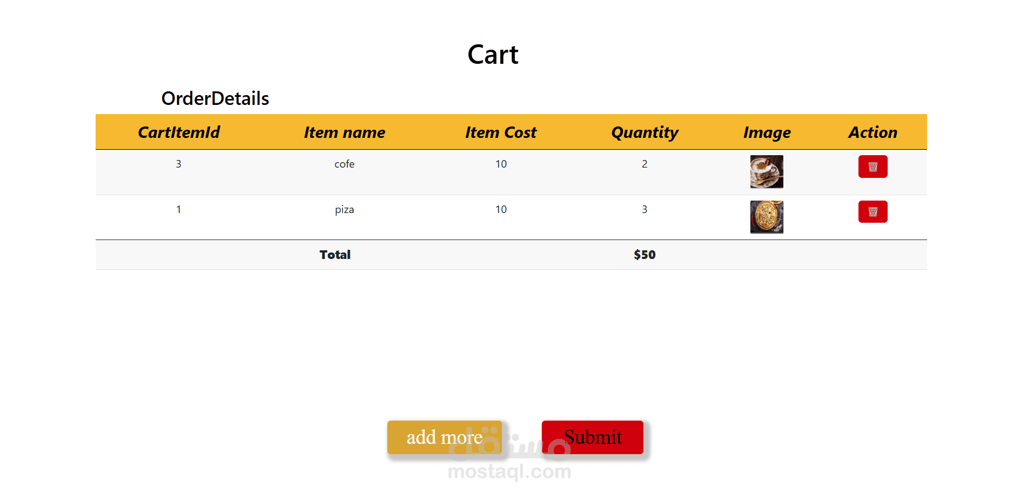Image resolution: width=1020 pixels, height=492 pixels.
Task: Delete the piza item with trash icon
Action: pos(873,211)
